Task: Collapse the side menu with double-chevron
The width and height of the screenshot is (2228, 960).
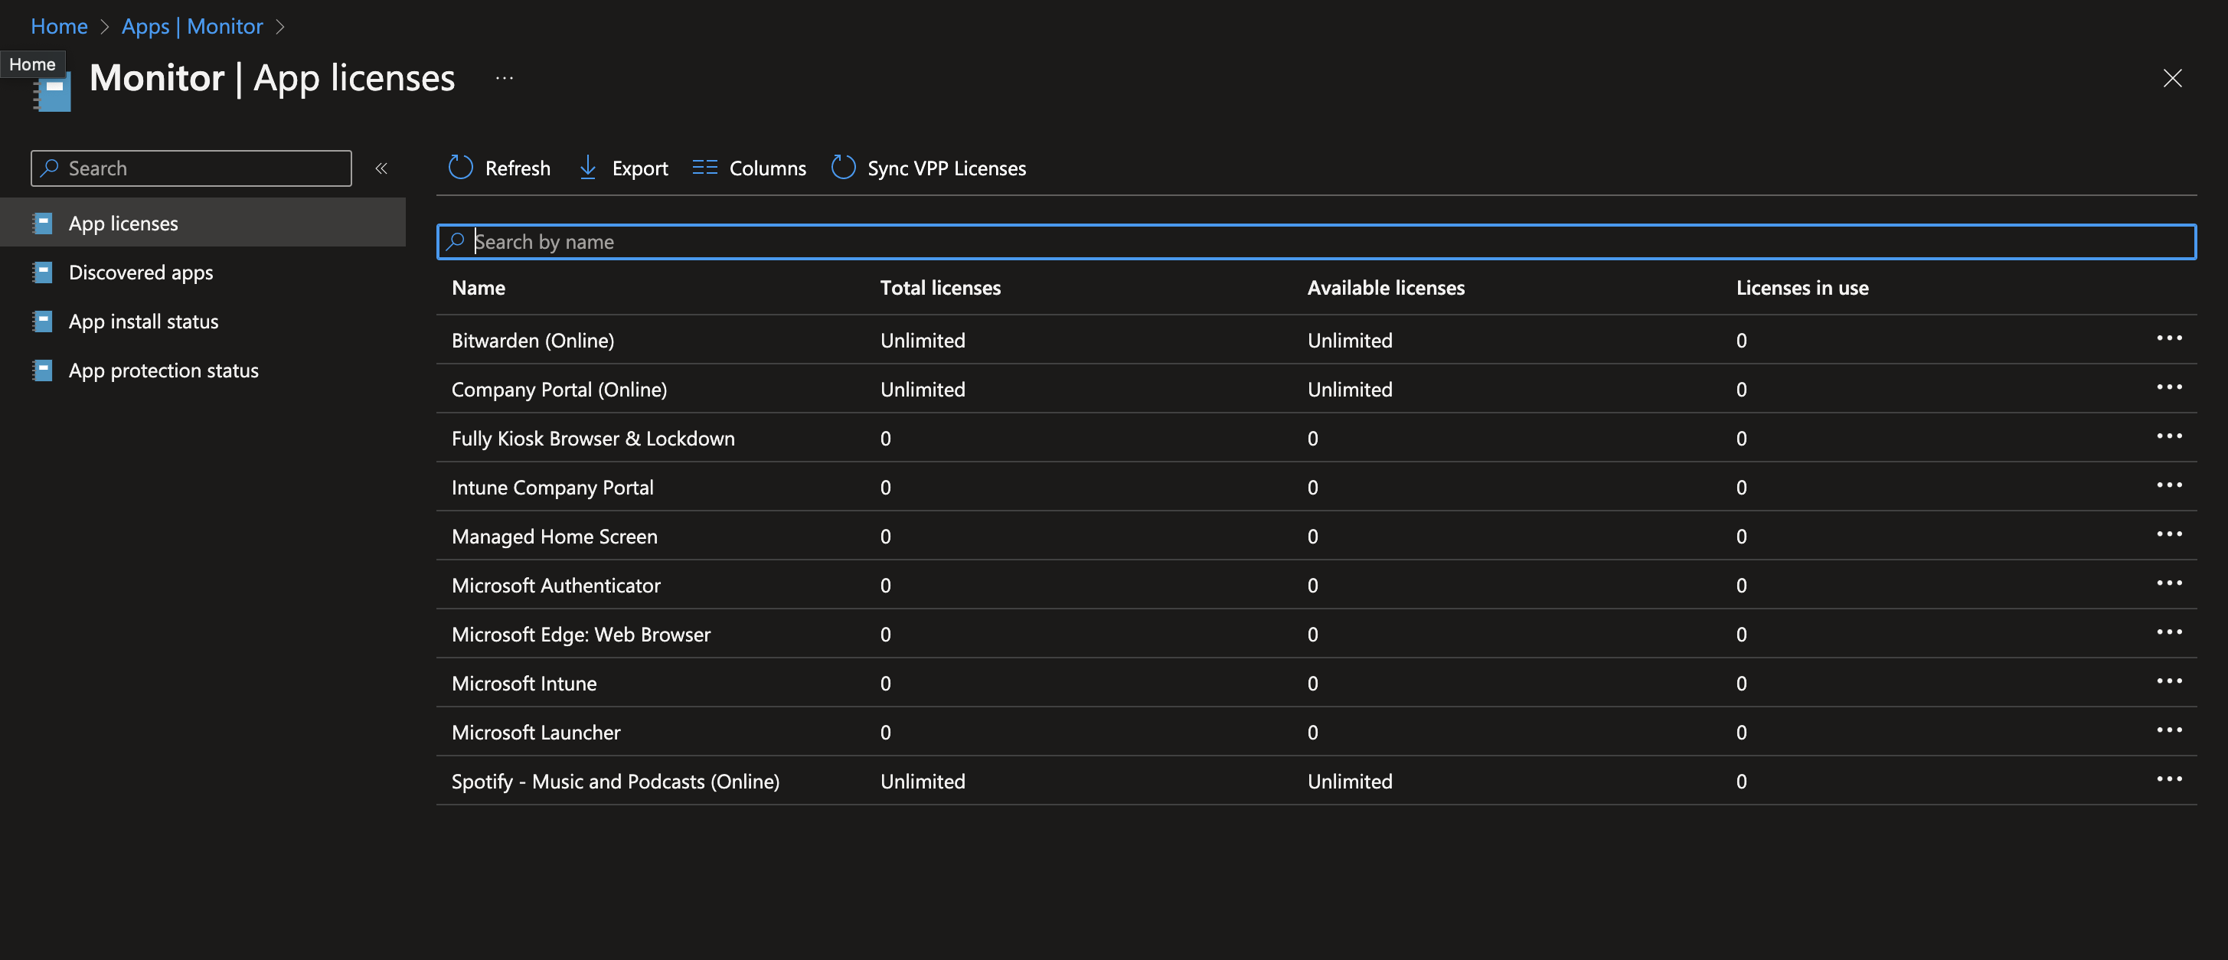Action: pyautogui.click(x=381, y=168)
